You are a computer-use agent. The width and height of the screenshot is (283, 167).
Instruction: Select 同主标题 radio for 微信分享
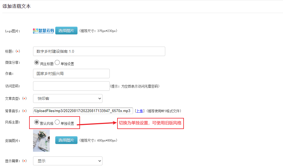tap(37, 63)
